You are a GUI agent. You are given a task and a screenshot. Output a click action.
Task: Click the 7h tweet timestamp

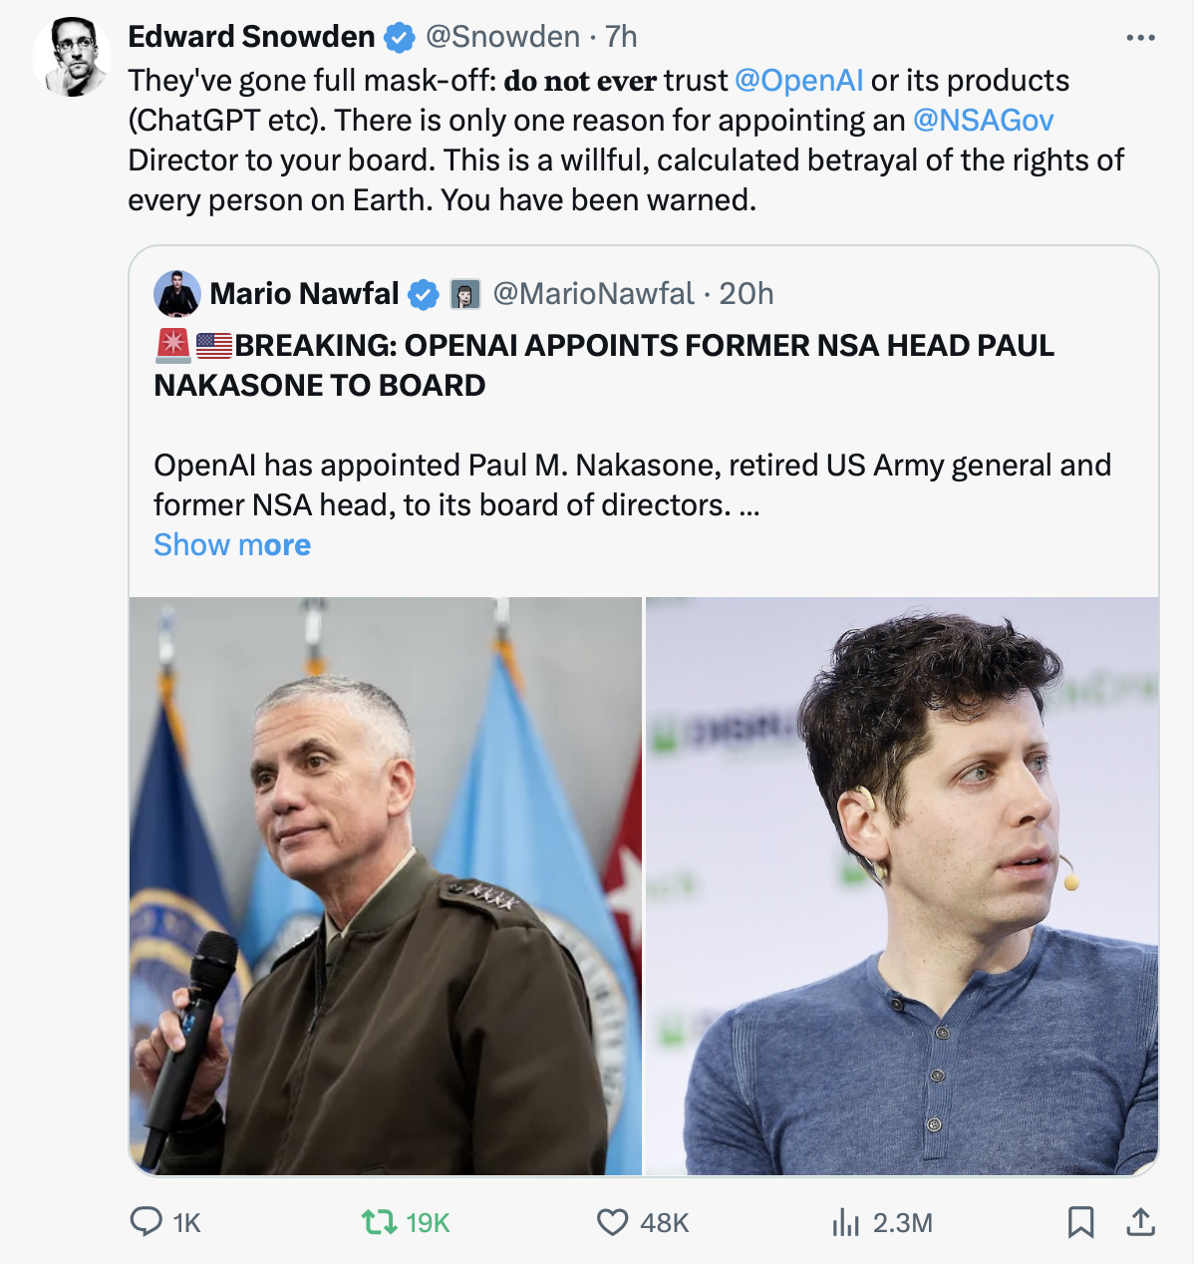tap(621, 37)
